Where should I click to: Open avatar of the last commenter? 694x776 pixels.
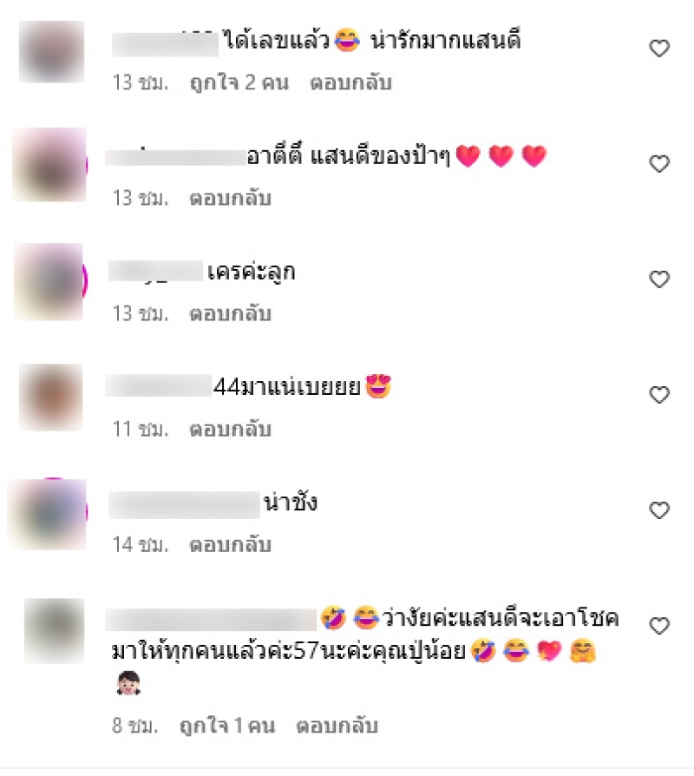(x=55, y=630)
